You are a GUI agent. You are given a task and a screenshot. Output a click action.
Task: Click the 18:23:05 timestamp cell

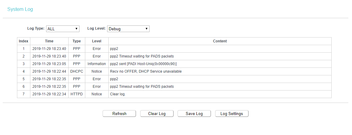click(49, 64)
